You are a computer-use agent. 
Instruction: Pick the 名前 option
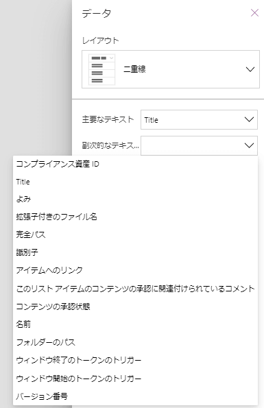(x=135, y=324)
